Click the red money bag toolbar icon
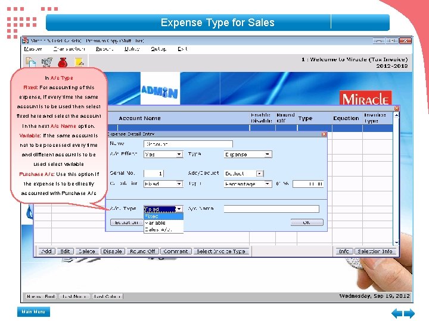 click(63, 62)
